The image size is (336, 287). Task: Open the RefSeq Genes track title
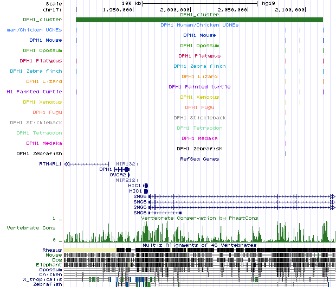pyautogui.click(x=199, y=159)
